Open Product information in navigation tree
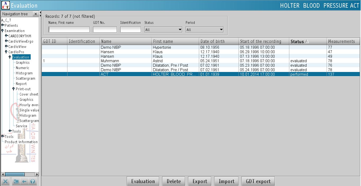The height and width of the screenshot is (186, 361). (x=21, y=142)
